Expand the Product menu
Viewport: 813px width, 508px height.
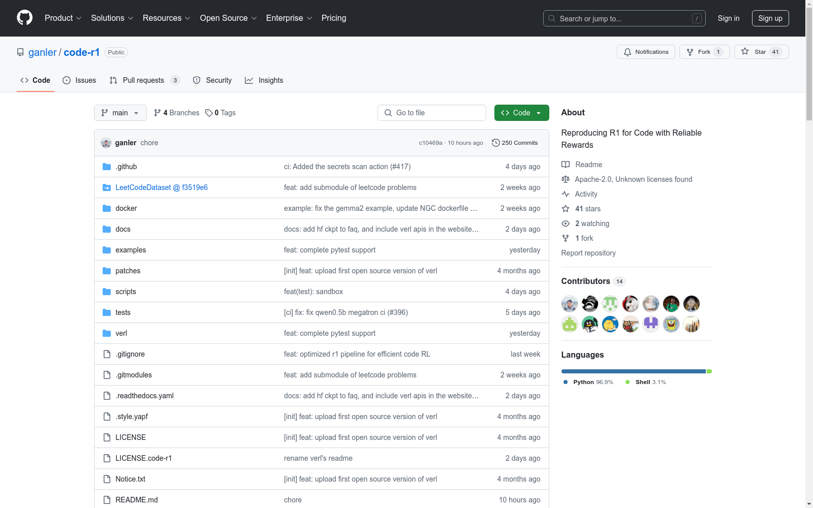pos(63,18)
